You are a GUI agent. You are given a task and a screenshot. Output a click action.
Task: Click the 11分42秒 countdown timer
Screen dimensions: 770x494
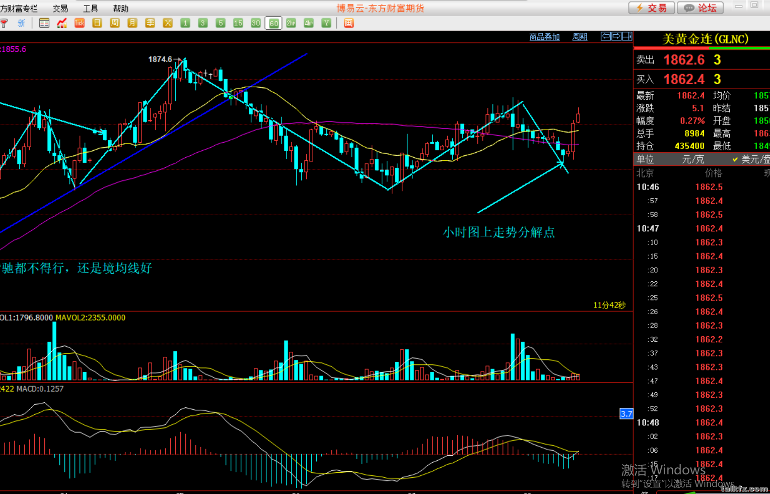609,305
